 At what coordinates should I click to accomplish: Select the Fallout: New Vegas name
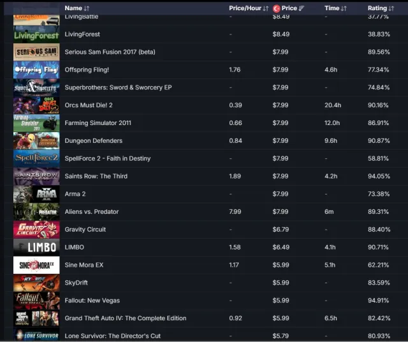pyautogui.click(x=92, y=301)
